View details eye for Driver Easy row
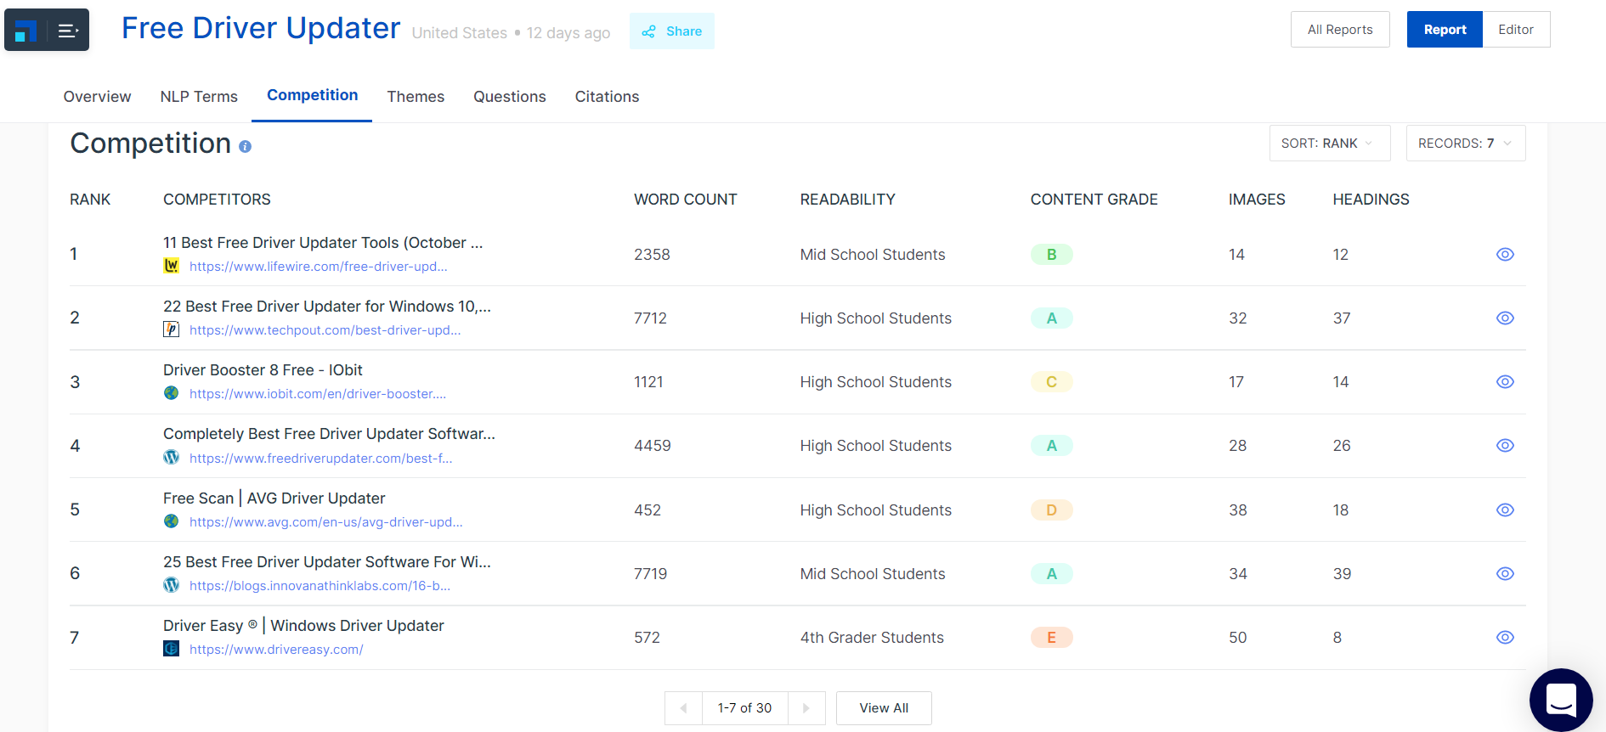The height and width of the screenshot is (732, 1606). tap(1505, 638)
